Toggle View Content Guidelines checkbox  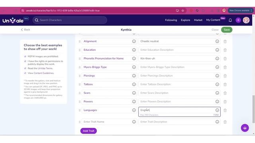25,73
